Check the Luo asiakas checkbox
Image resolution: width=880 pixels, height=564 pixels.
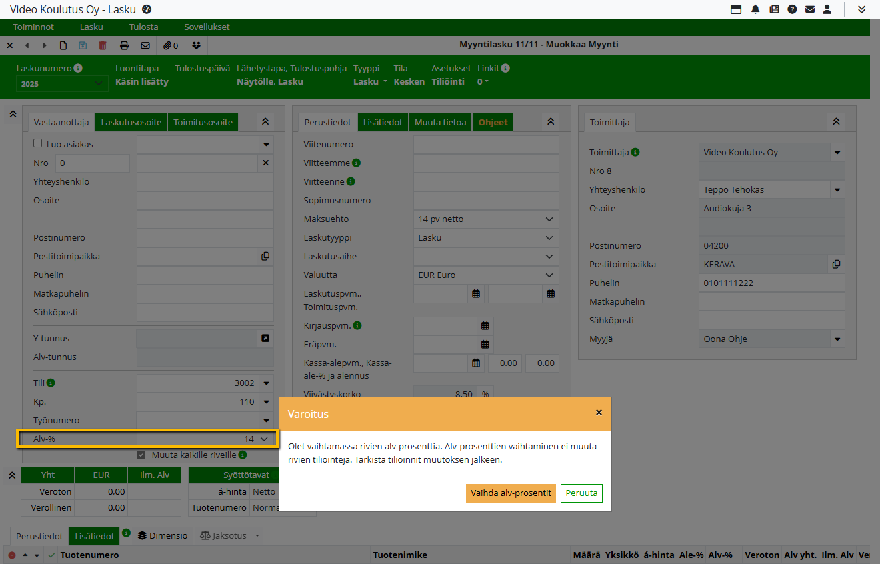[x=38, y=143]
